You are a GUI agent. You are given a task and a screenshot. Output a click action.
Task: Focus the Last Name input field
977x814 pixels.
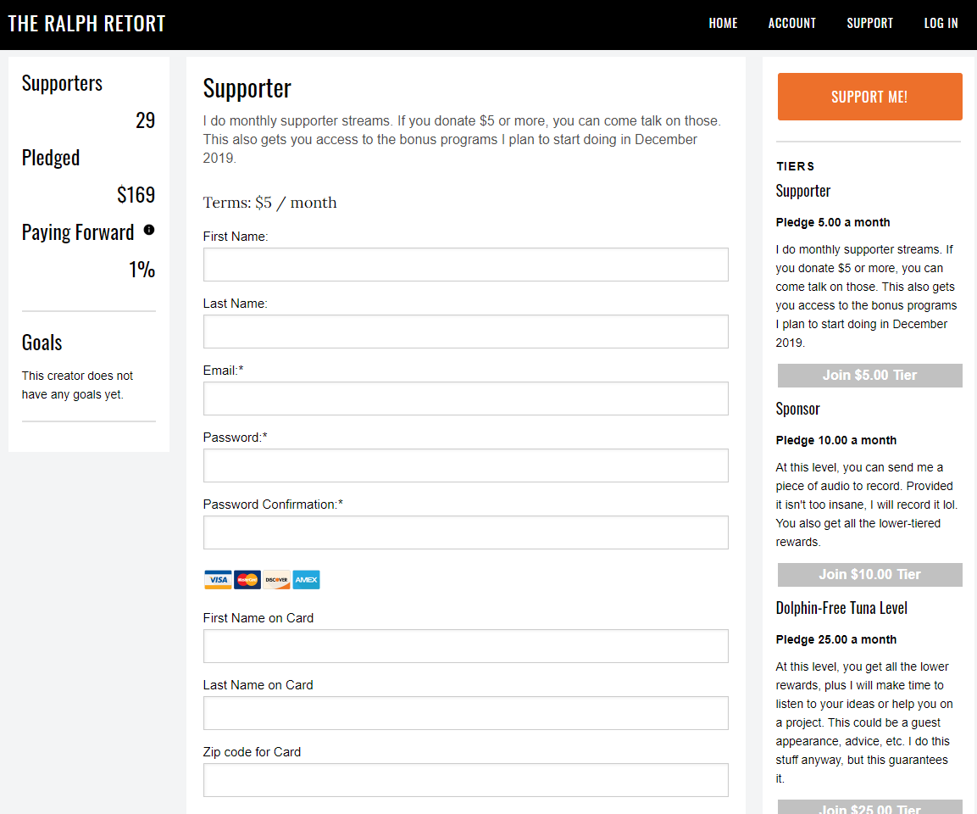pos(465,332)
